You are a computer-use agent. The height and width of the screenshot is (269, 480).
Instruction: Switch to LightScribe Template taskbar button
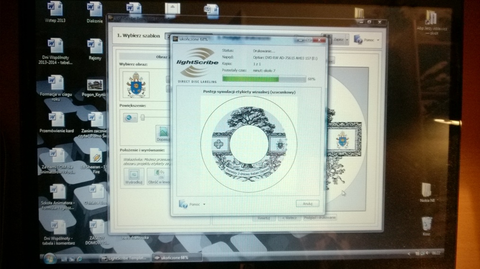124,258
